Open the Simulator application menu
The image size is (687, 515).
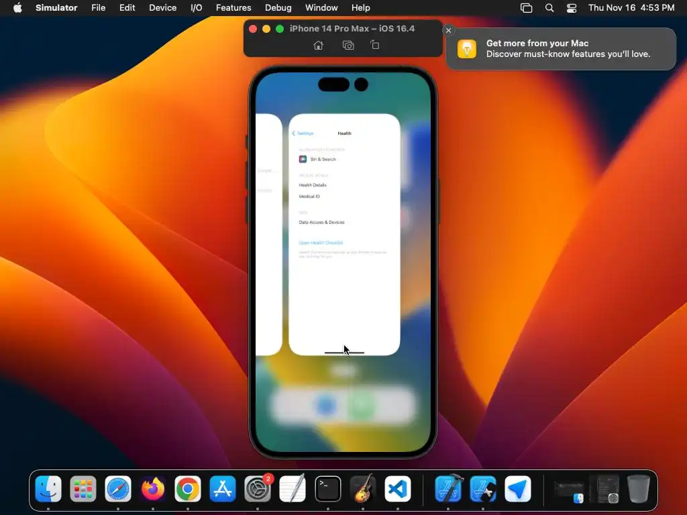[56, 8]
